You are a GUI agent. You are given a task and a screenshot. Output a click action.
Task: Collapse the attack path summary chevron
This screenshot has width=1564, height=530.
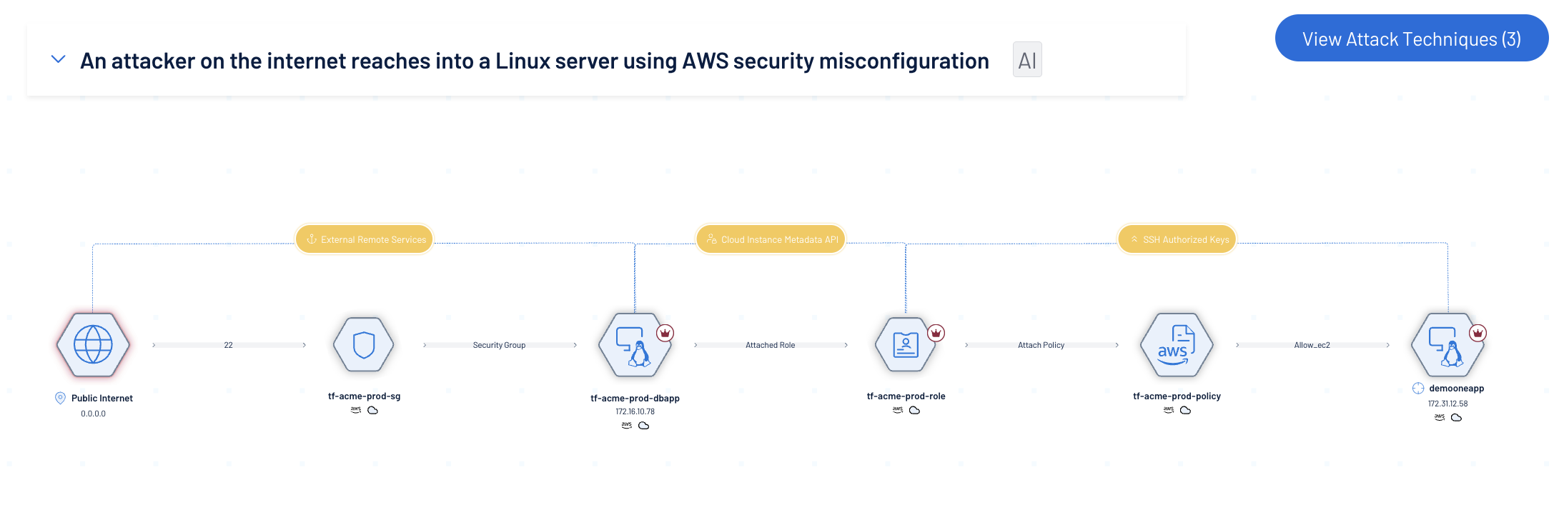tap(59, 59)
